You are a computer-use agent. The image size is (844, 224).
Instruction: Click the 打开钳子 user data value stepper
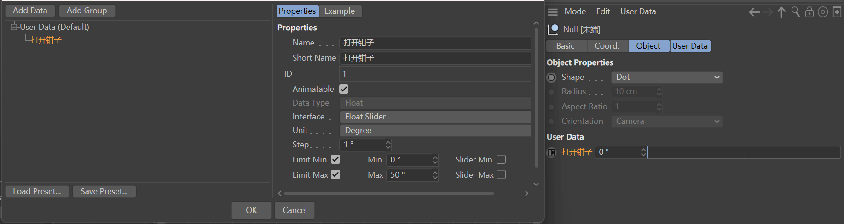tap(643, 152)
